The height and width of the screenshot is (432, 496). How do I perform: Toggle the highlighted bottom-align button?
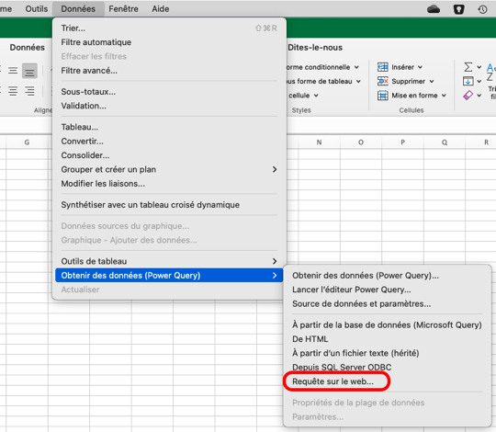coord(29,71)
